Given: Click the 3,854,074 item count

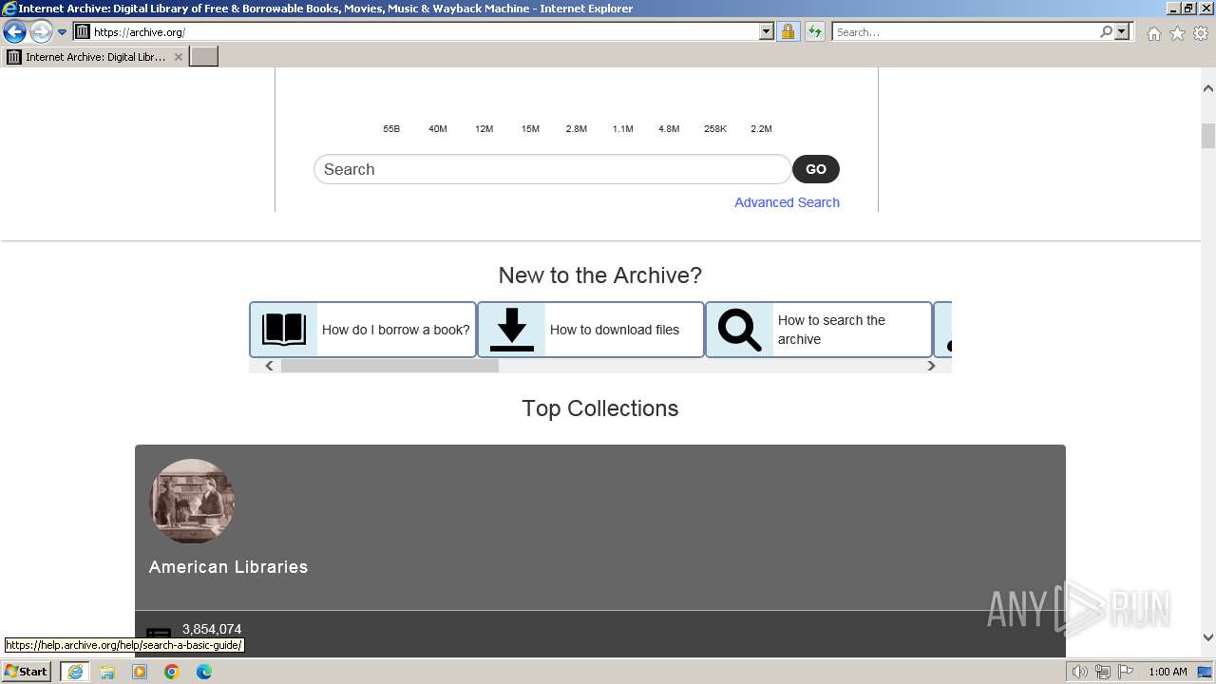Looking at the screenshot, I should coord(212,629).
